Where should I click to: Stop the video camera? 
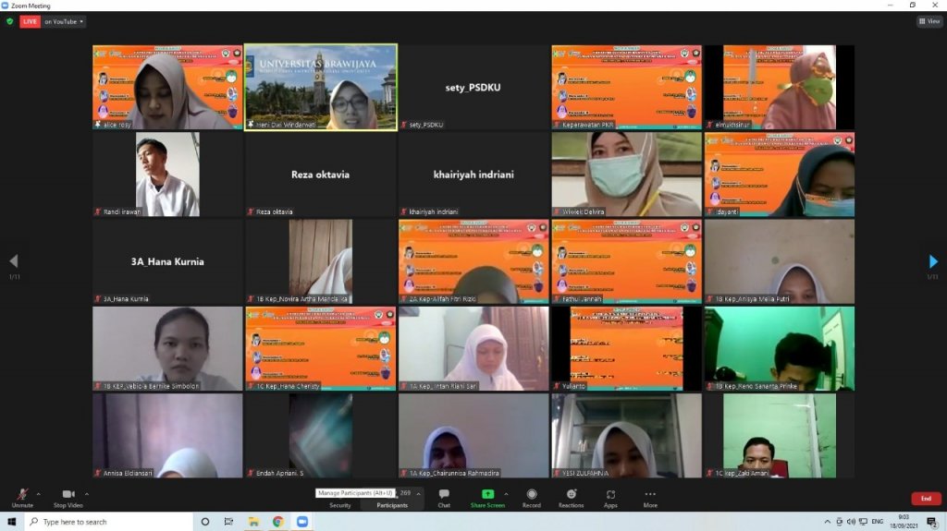pos(68,497)
